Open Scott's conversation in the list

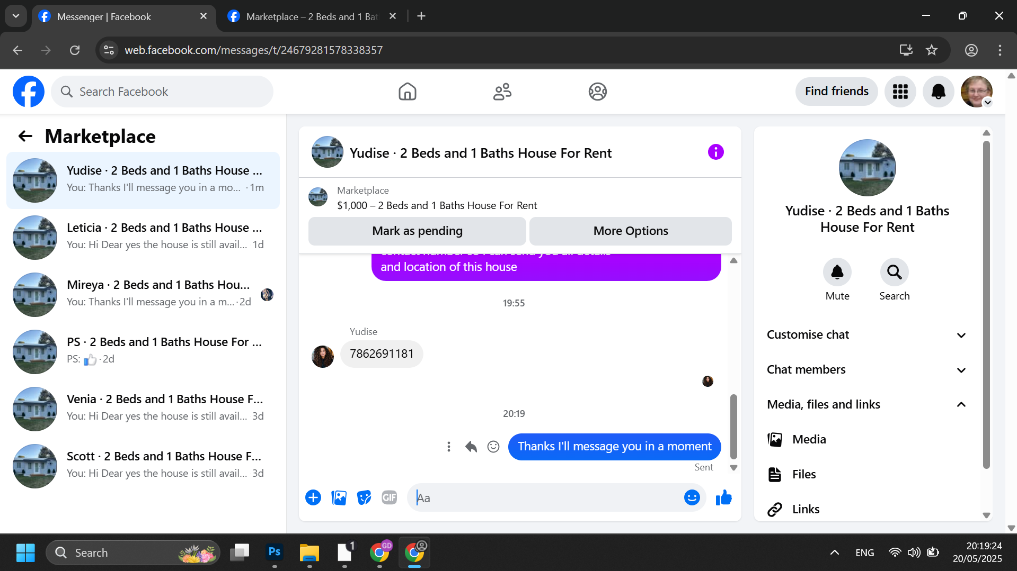(143, 466)
